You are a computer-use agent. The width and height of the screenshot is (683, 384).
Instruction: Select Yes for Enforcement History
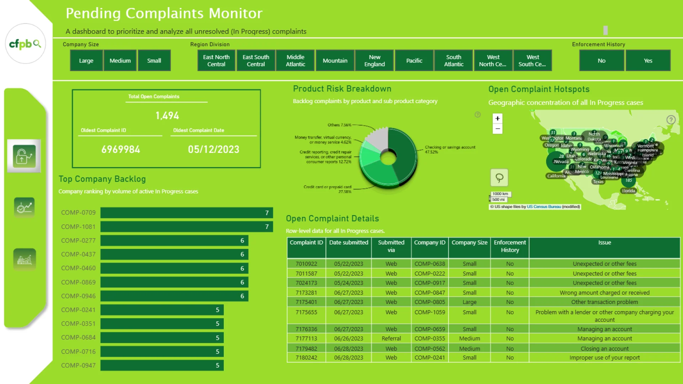coord(648,61)
